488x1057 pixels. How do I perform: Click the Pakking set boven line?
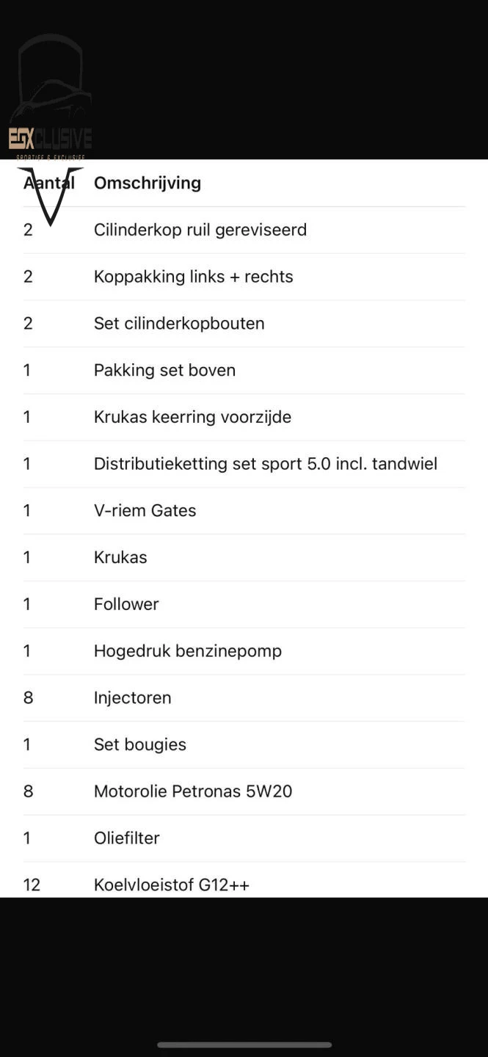(x=164, y=370)
